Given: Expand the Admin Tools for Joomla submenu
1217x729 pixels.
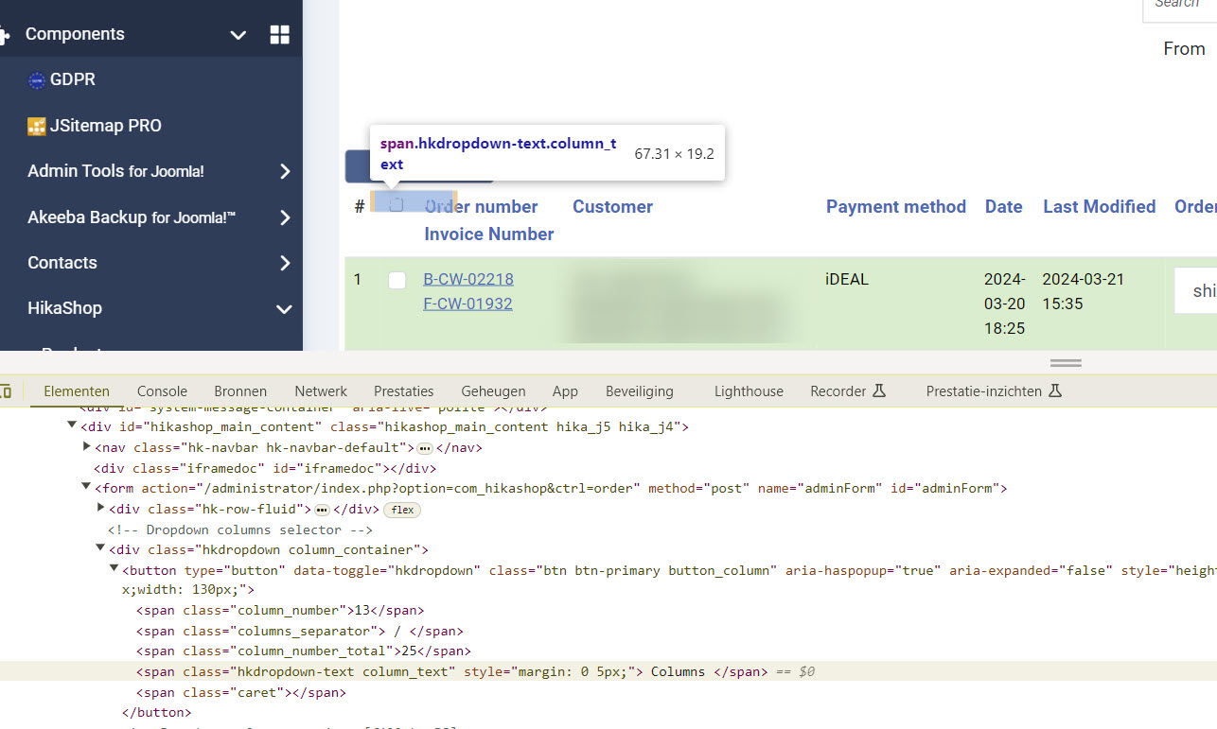Looking at the screenshot, I should point(285,172).
